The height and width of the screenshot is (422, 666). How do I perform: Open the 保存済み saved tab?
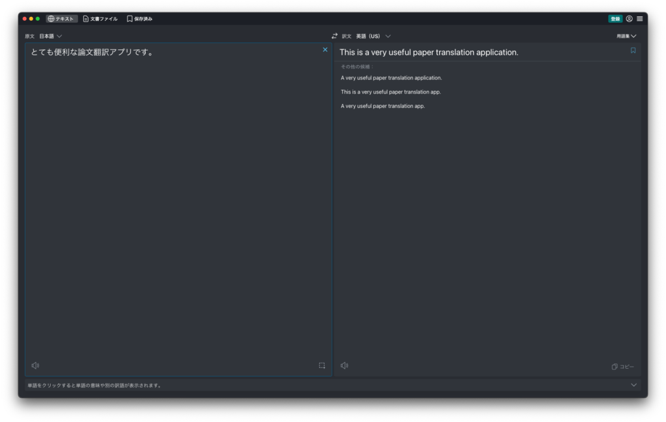[x=139, y=19]
